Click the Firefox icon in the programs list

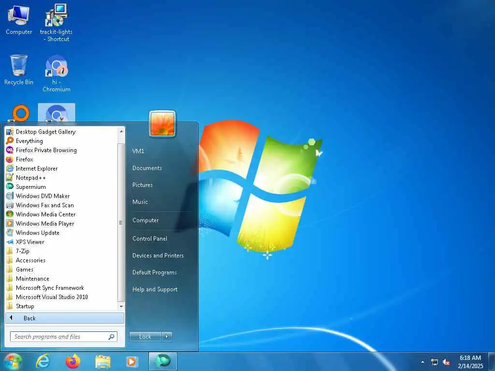pos(10,159)
